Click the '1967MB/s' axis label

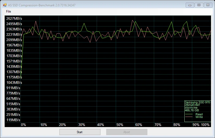(x=14, y=45)
